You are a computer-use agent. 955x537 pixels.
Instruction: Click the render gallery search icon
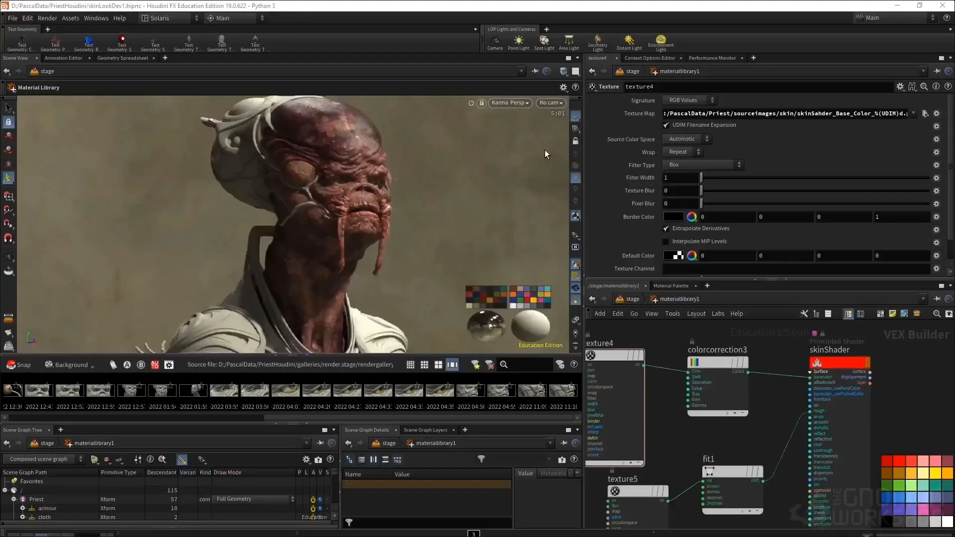coord(503,364)
